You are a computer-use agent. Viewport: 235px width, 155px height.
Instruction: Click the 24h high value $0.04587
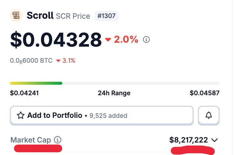(204, 93)
